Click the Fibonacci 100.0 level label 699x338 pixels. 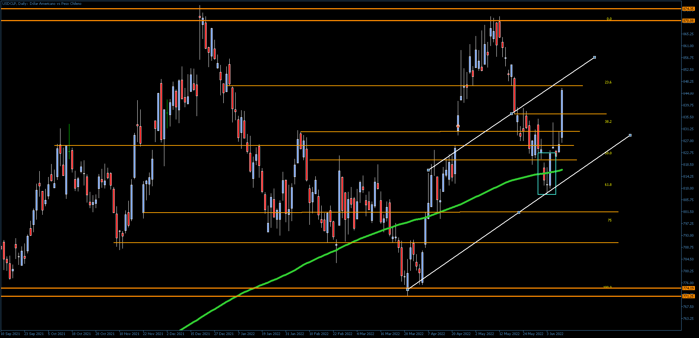pos(607,287)
